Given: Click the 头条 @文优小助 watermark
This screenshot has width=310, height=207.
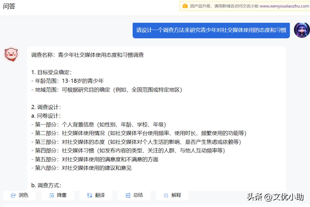Looking at the screenshot, I should click(x=275, y=197).
